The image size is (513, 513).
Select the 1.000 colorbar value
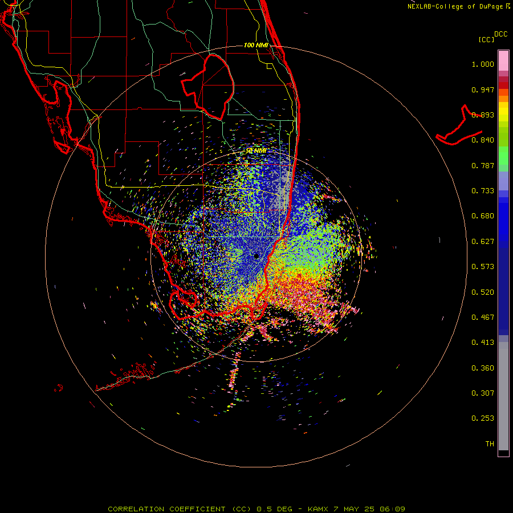(x=483, y=64)
